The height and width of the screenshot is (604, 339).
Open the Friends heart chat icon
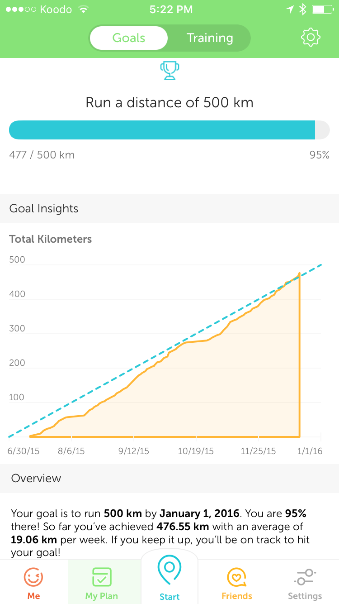coord(237,578)
